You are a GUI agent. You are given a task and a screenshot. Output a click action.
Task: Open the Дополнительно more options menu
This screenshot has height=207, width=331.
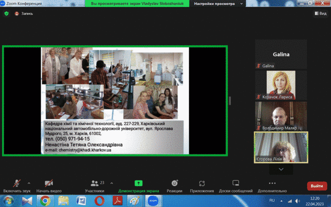tap(272, 186)
